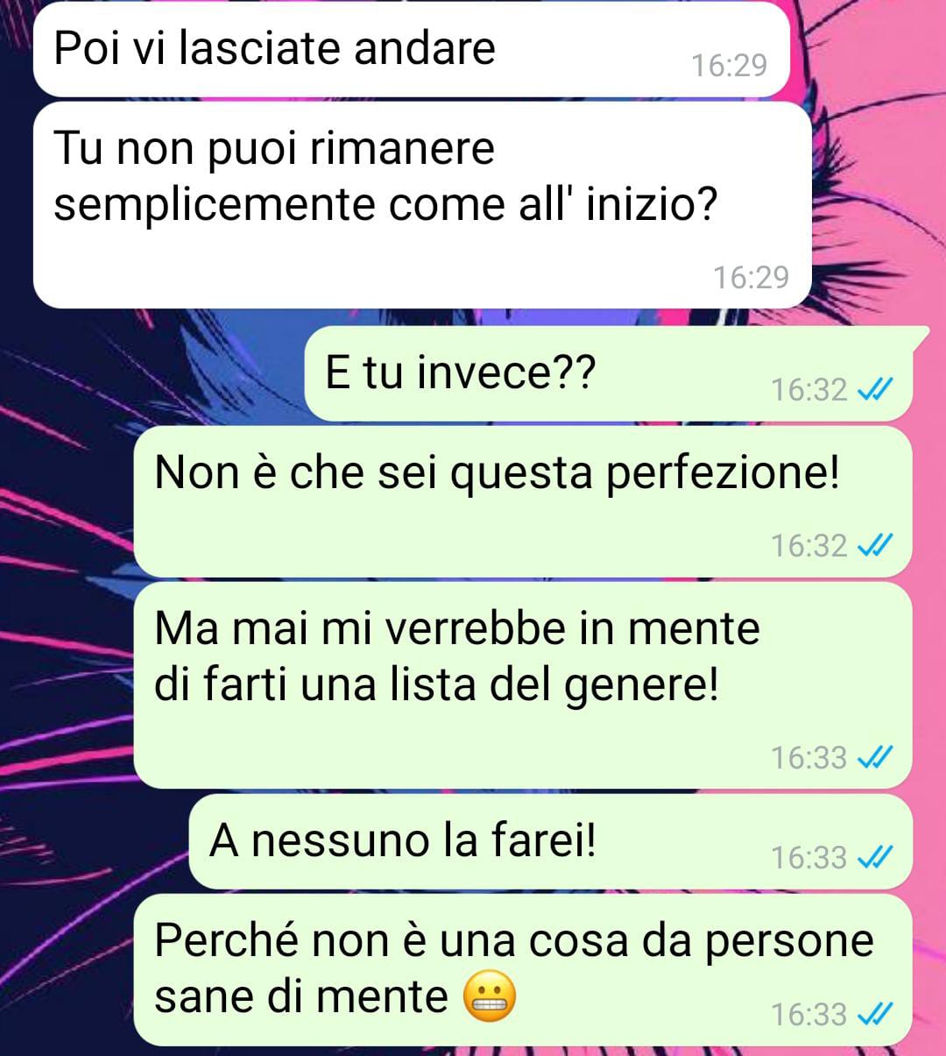The height and width of the screenshot is (1056, 946).
Task: Click 16:33 timestamp next to 'A nessuno la farei!'
Action: click(808, 857)
